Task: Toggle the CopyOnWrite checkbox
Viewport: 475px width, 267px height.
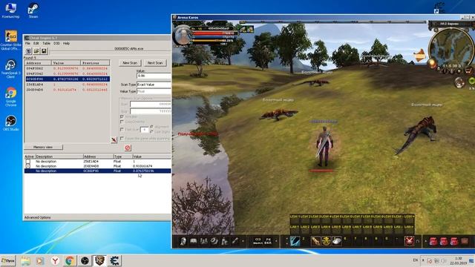Action: point(122,122)
